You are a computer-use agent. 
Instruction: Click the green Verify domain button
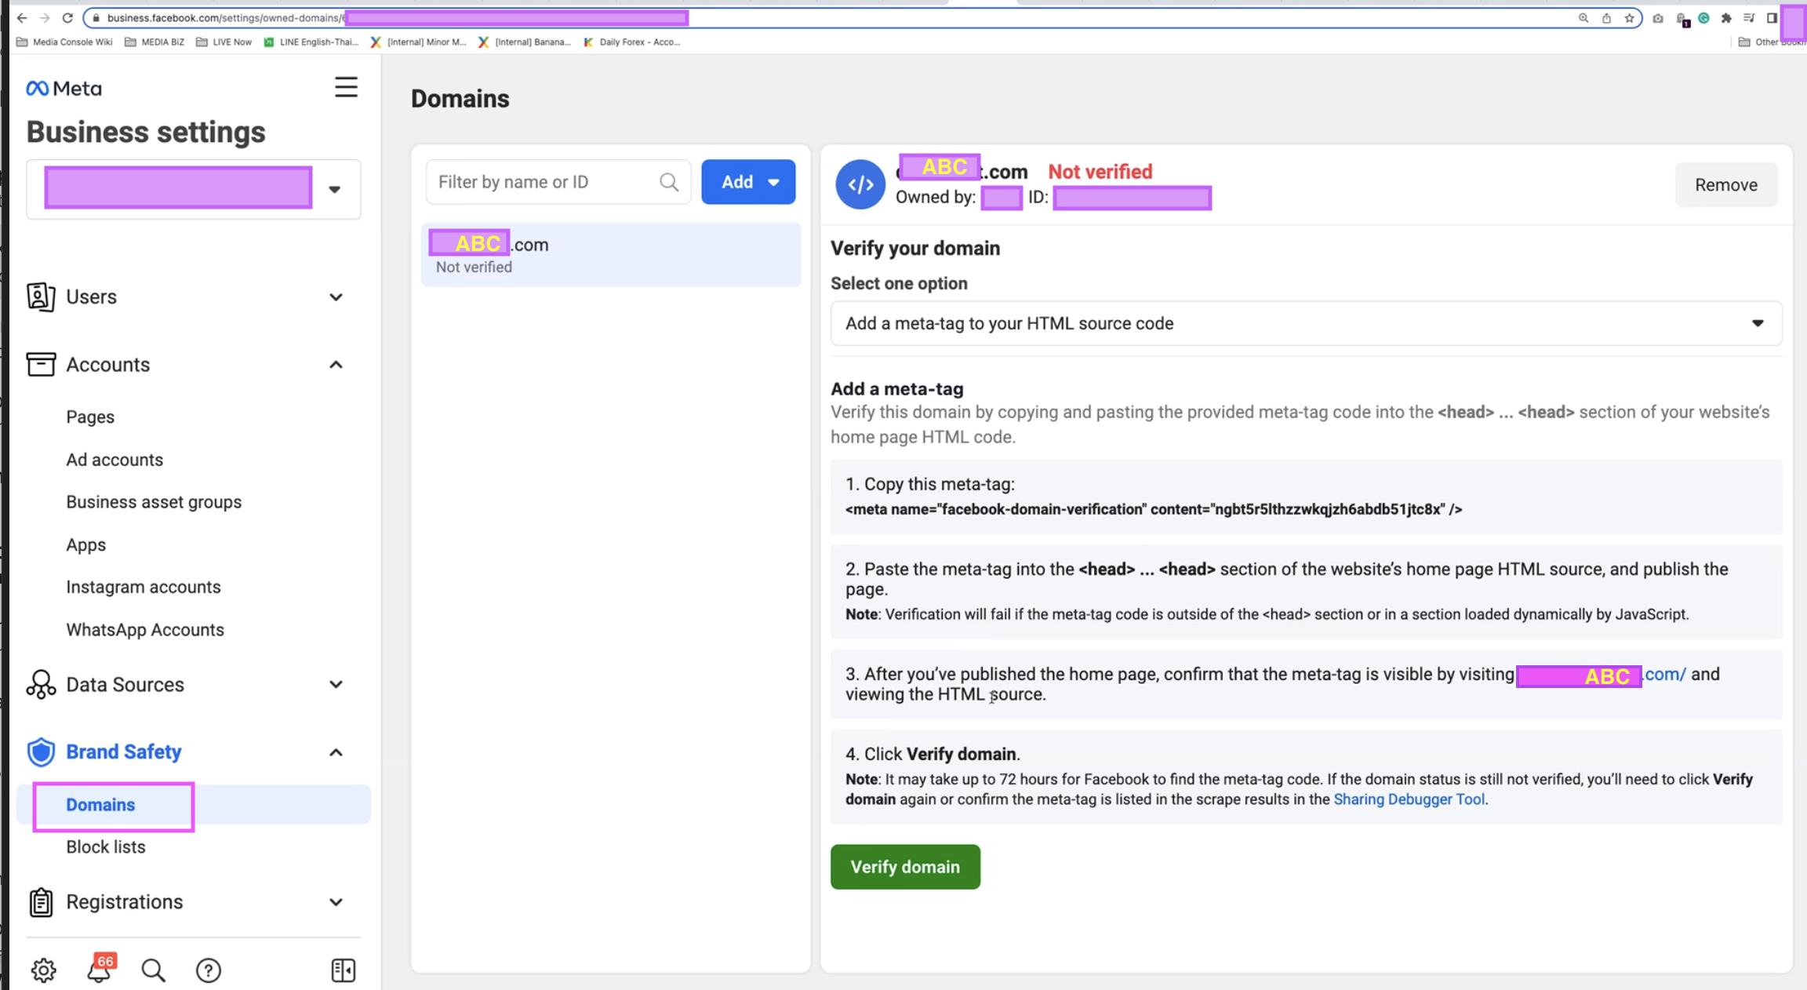click(x=905, y=867)
